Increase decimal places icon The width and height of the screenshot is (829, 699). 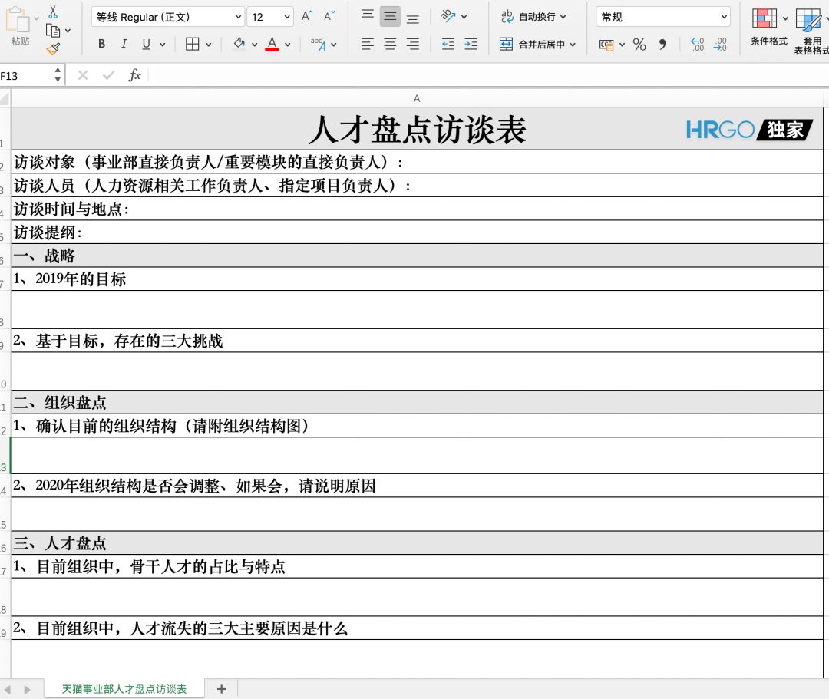(698, 45)
